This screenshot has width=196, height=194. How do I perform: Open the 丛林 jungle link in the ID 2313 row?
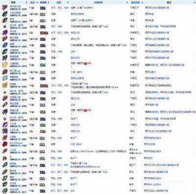point(73,52)
